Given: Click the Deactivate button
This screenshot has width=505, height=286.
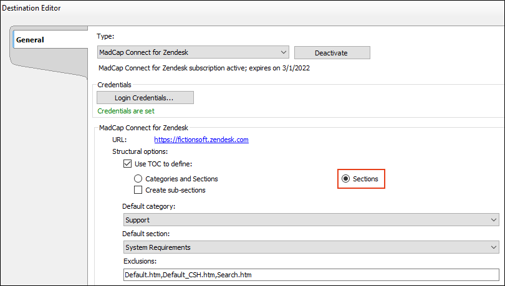Looking at the screenshot, I should [332, 53].
